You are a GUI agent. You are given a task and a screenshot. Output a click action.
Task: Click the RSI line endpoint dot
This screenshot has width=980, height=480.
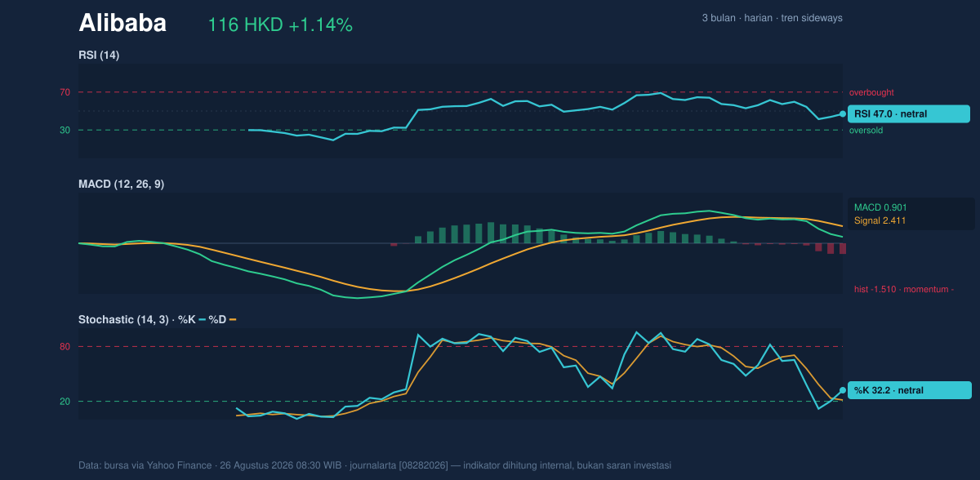pyautogui.click(x=843, y=114)
